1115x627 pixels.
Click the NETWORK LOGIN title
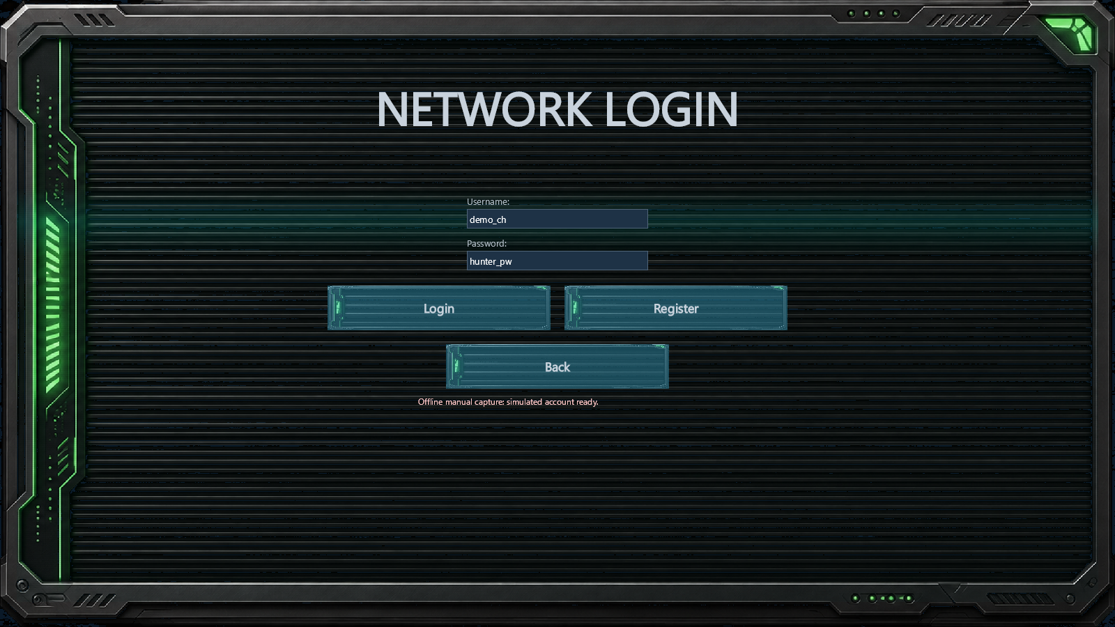(x=557, y=109)
